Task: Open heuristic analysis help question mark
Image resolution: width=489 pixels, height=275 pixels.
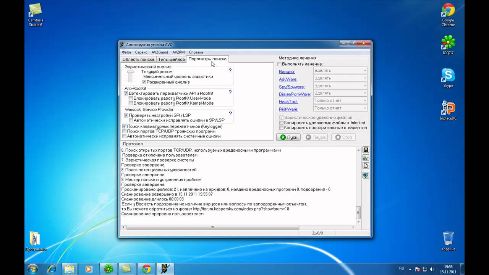Action: coord(230,70)
